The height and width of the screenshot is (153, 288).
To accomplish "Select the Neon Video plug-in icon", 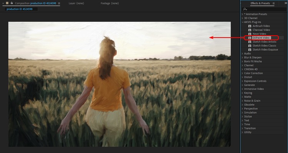I will 250,34.
